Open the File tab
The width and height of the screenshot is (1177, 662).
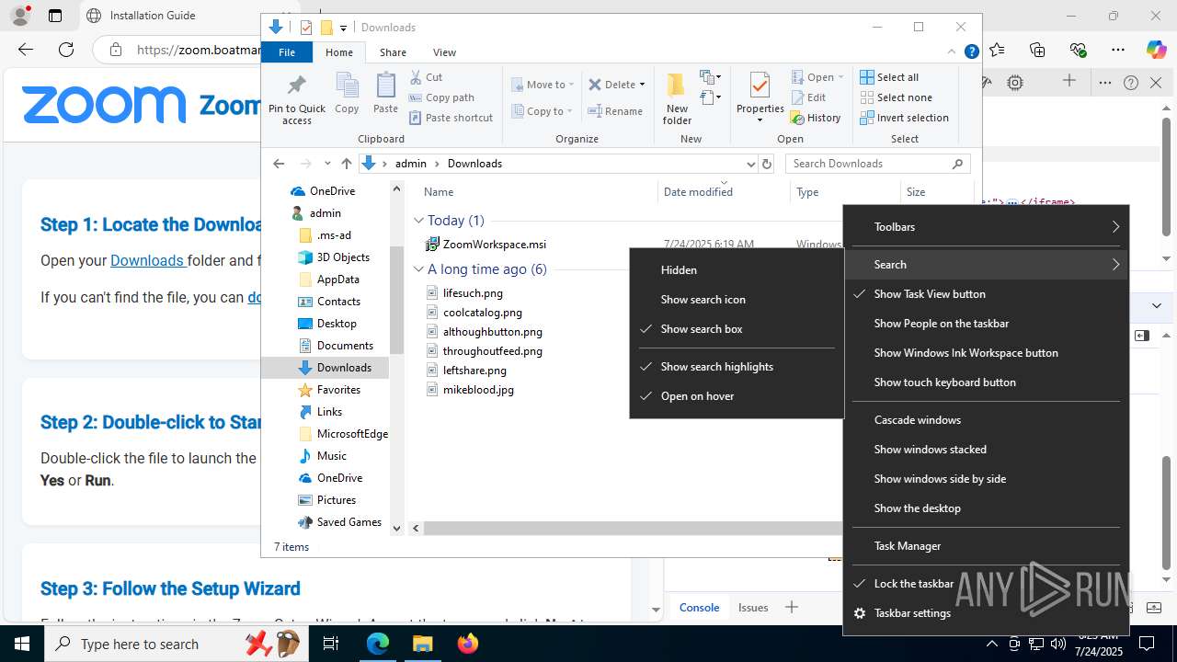(x=287, y=52)
